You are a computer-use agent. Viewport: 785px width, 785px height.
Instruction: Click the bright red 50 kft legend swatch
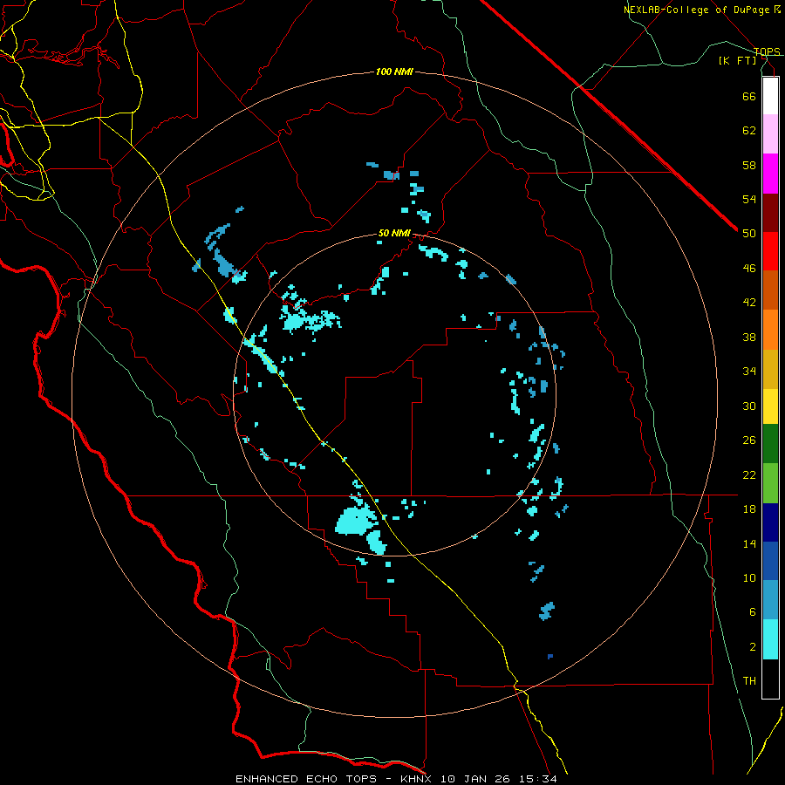pos(770,251)
